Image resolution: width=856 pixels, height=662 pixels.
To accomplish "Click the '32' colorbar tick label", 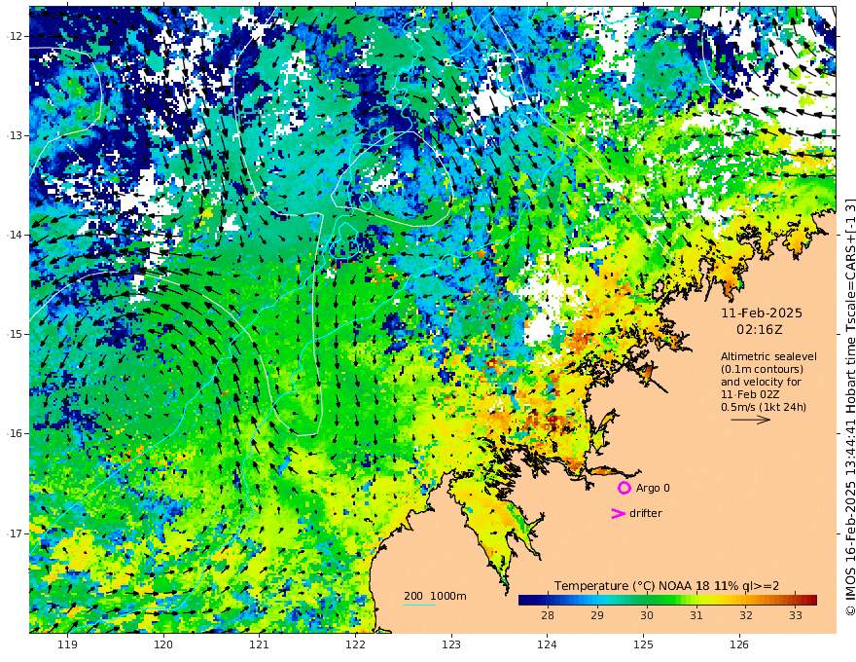I will (x=746, y=615).
